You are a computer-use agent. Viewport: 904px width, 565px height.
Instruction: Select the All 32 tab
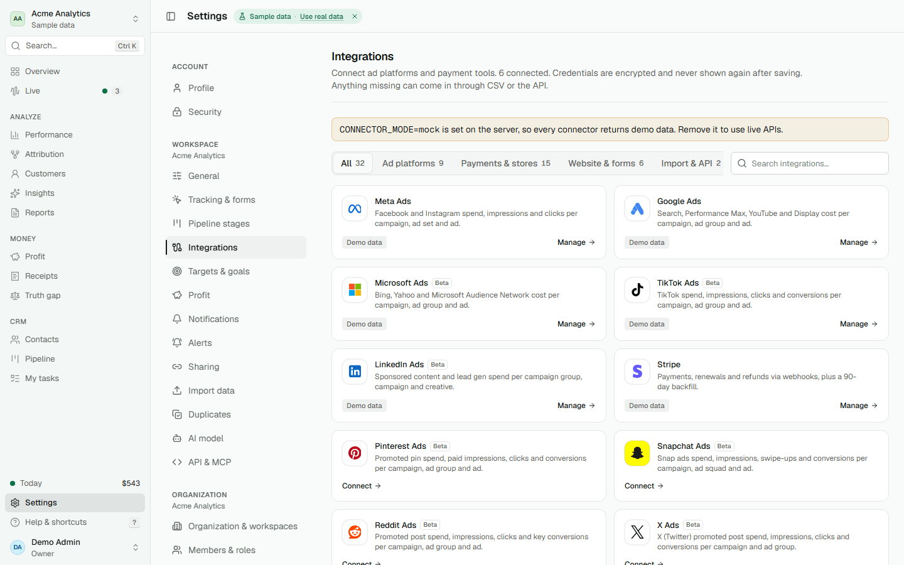click(x=353, y=163)
